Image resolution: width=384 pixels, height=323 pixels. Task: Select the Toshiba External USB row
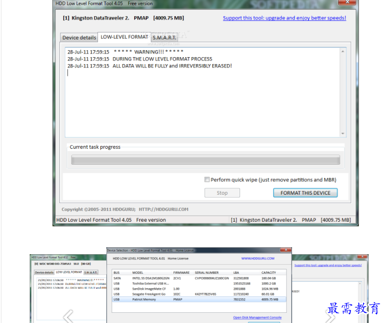point(199,283)
